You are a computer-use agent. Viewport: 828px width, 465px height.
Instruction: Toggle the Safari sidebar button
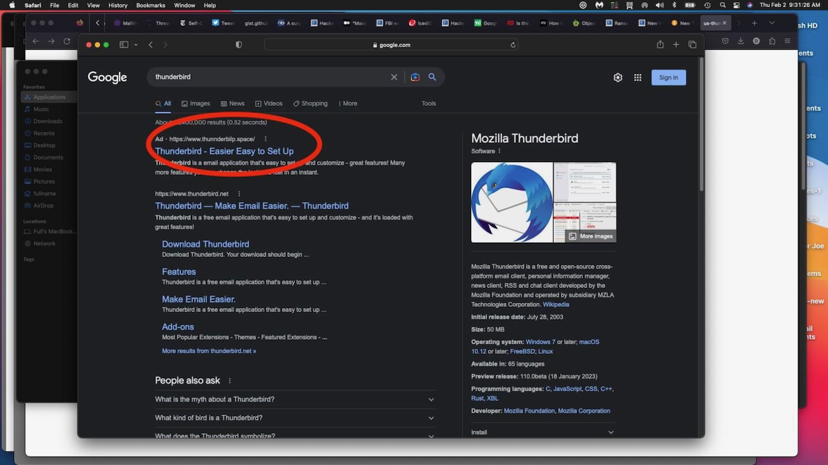(124, 45)
